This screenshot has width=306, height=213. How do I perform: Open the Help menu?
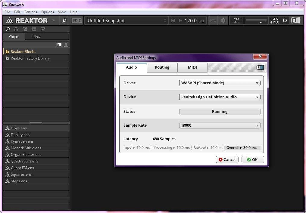coord(73,12)
